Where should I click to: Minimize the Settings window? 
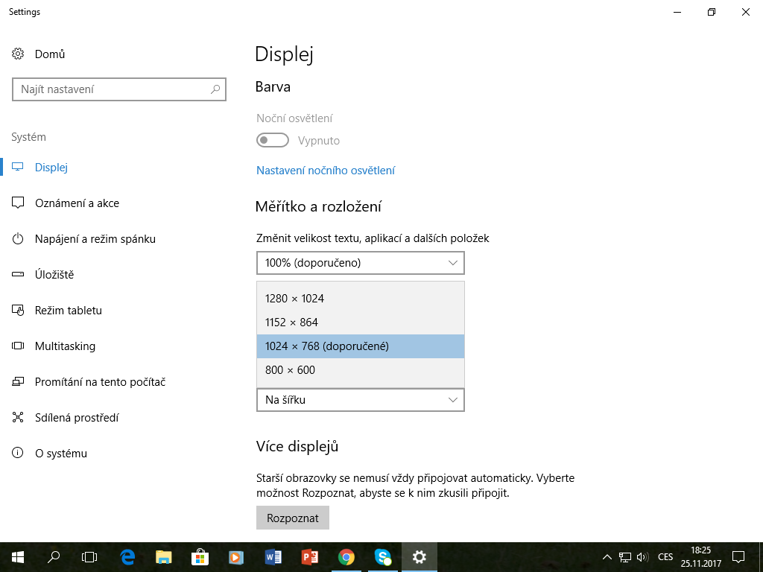coord(677,12)
